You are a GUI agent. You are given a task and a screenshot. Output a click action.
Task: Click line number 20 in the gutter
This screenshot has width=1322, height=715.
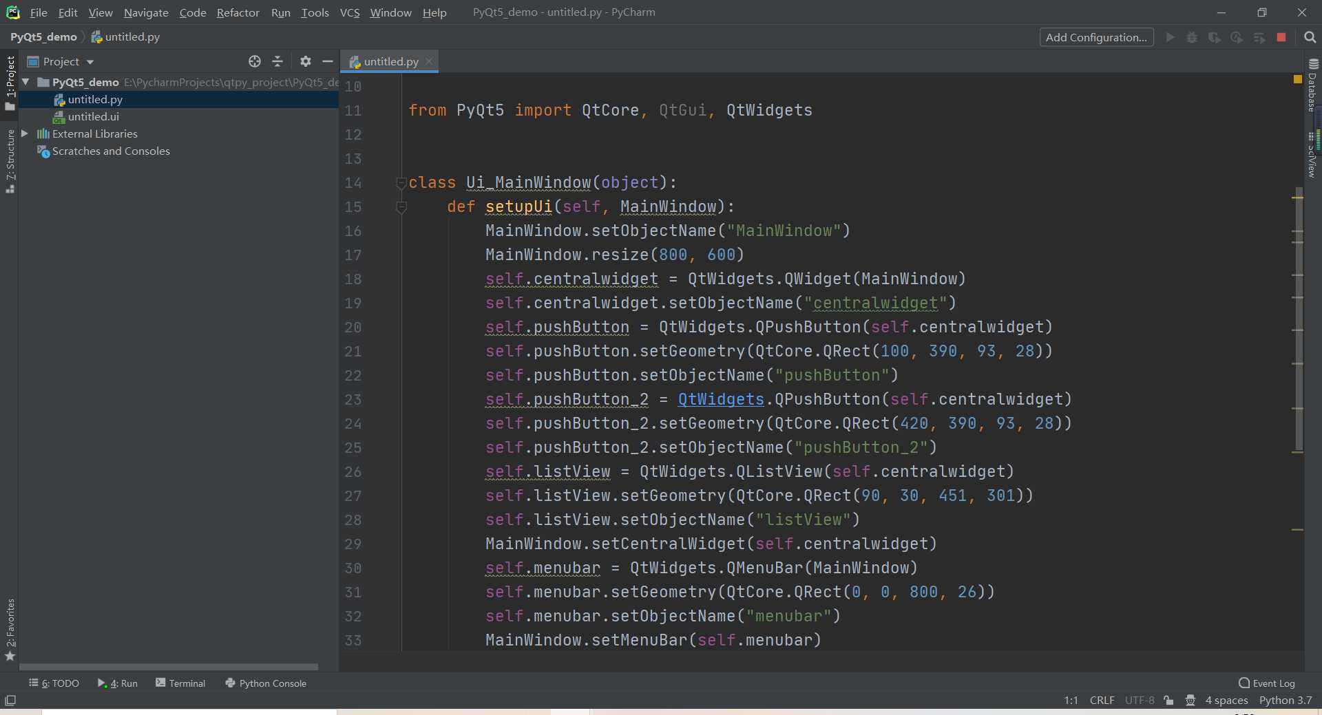(x=353, y=327)
